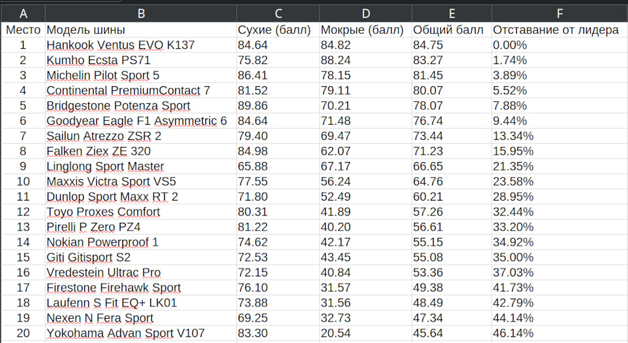Click dry score 83.30 for Yokohama
The width and height of the screenshot is (628, 343).
click(x=278, y=334)
